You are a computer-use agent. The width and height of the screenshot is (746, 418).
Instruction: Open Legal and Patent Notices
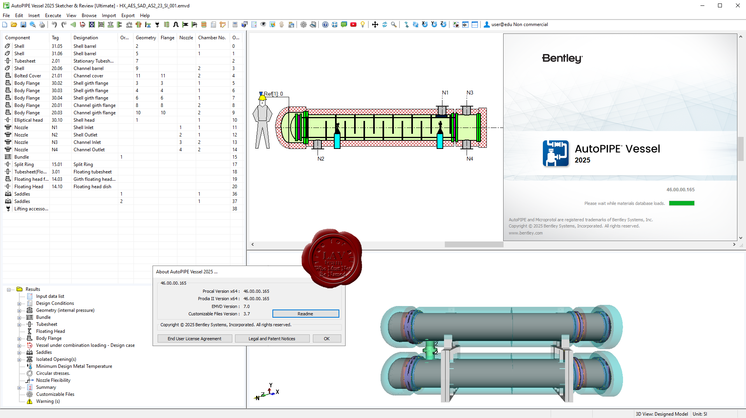click(x=272, y=339)
